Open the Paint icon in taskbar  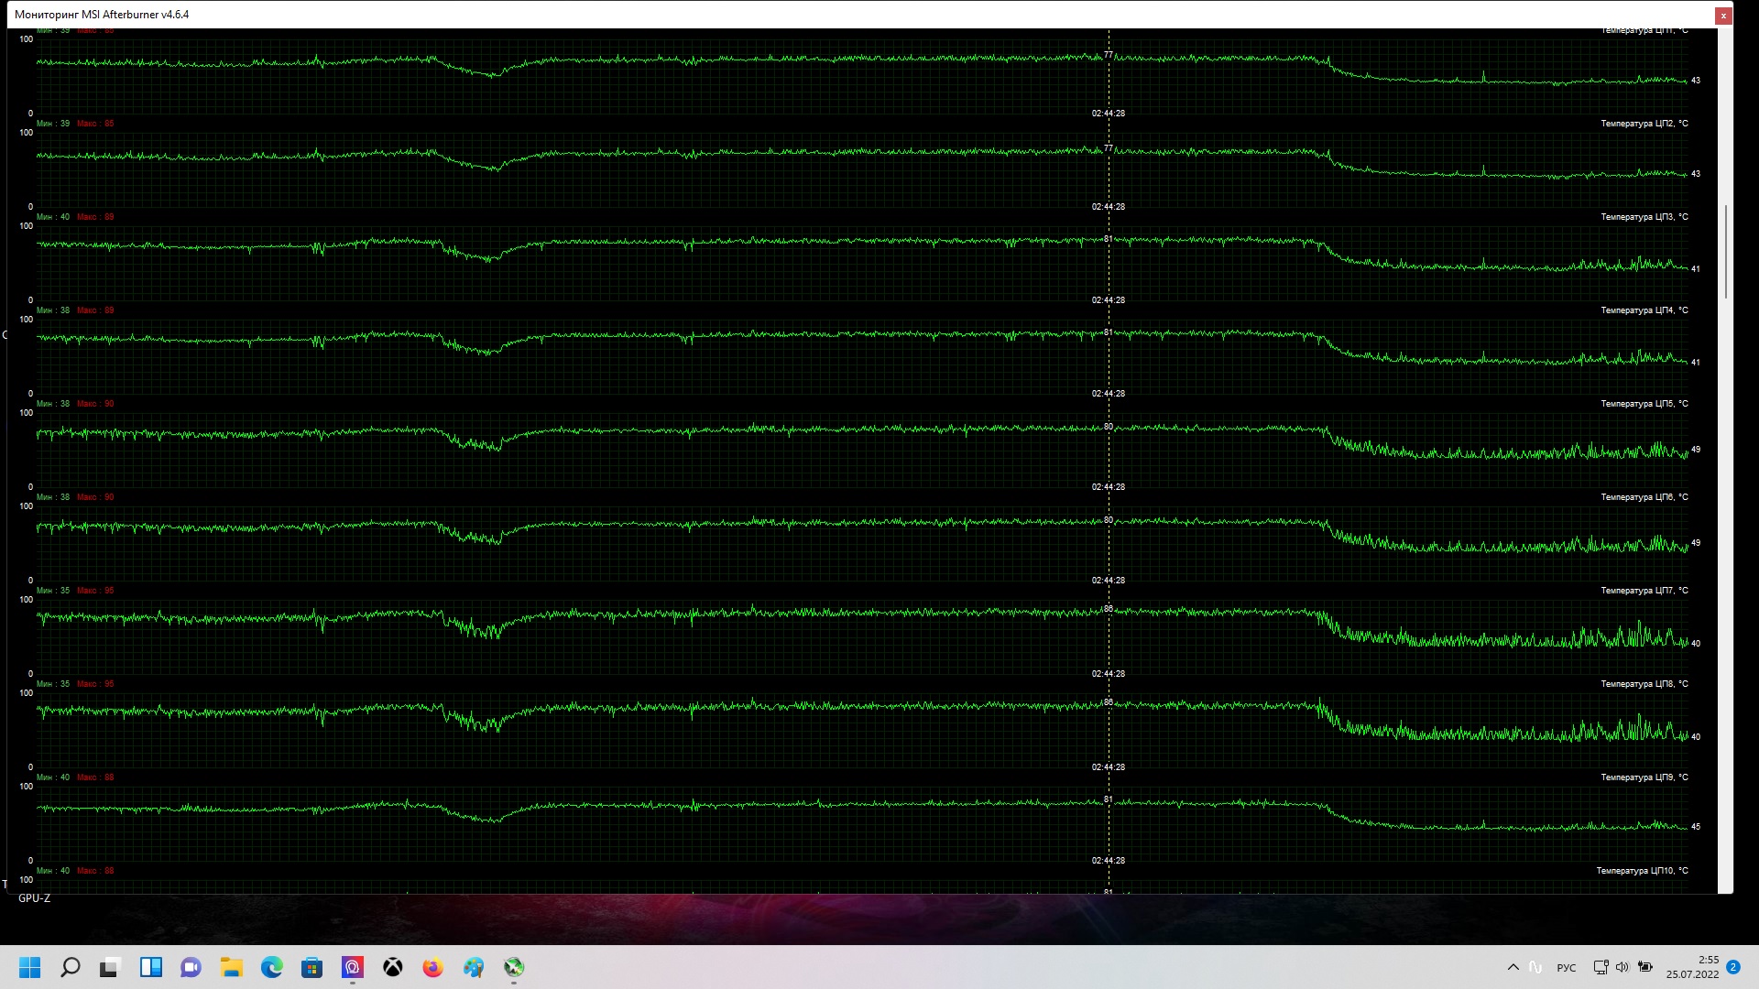pos(474,967)
